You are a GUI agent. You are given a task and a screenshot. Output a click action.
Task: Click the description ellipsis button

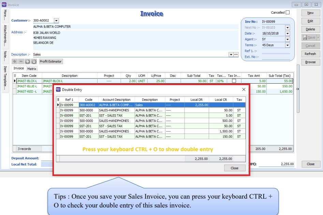(236, 55)
